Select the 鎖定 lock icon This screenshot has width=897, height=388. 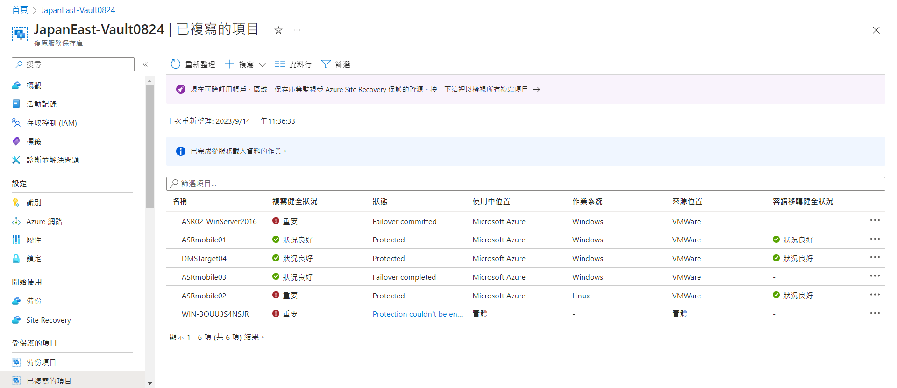16,259
